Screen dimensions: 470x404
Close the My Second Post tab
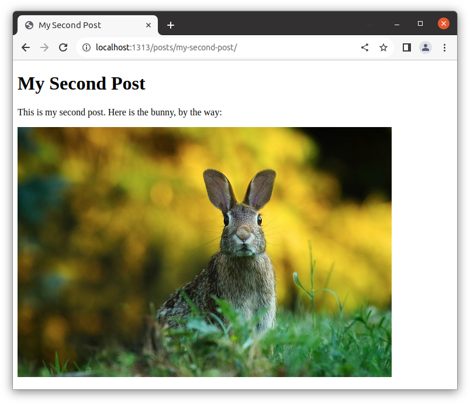(148, 25)
